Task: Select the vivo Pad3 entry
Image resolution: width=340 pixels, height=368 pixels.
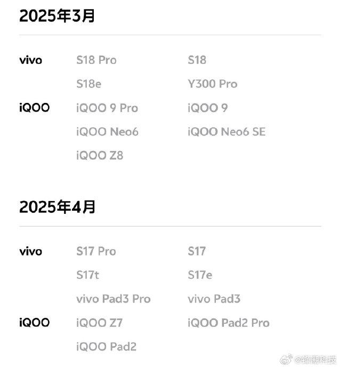Action: pyautogui.click(x=214, y=299)
